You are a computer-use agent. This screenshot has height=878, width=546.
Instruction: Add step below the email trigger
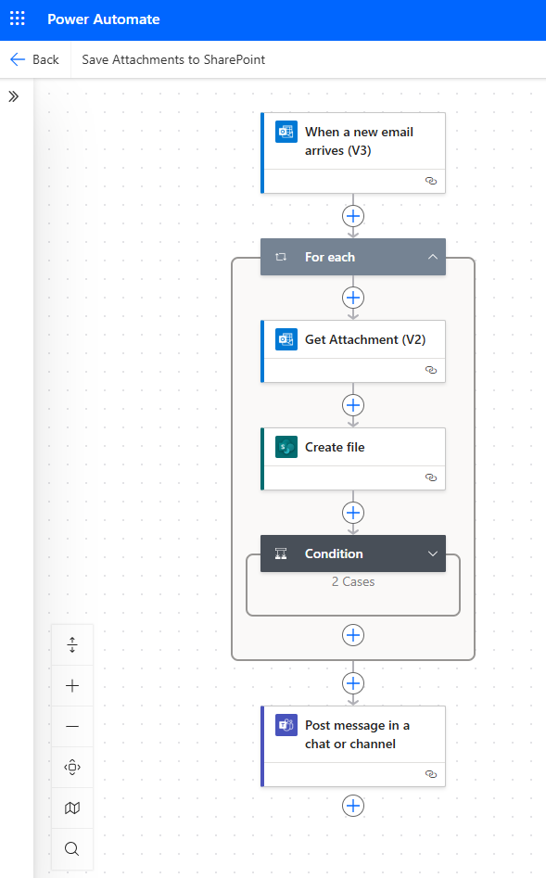tap(353, 216)
